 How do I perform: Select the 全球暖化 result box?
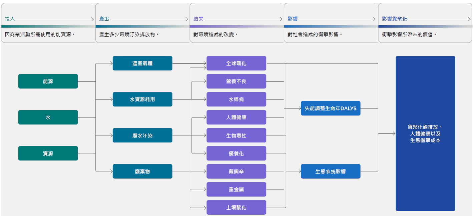[x=236, y=63]
